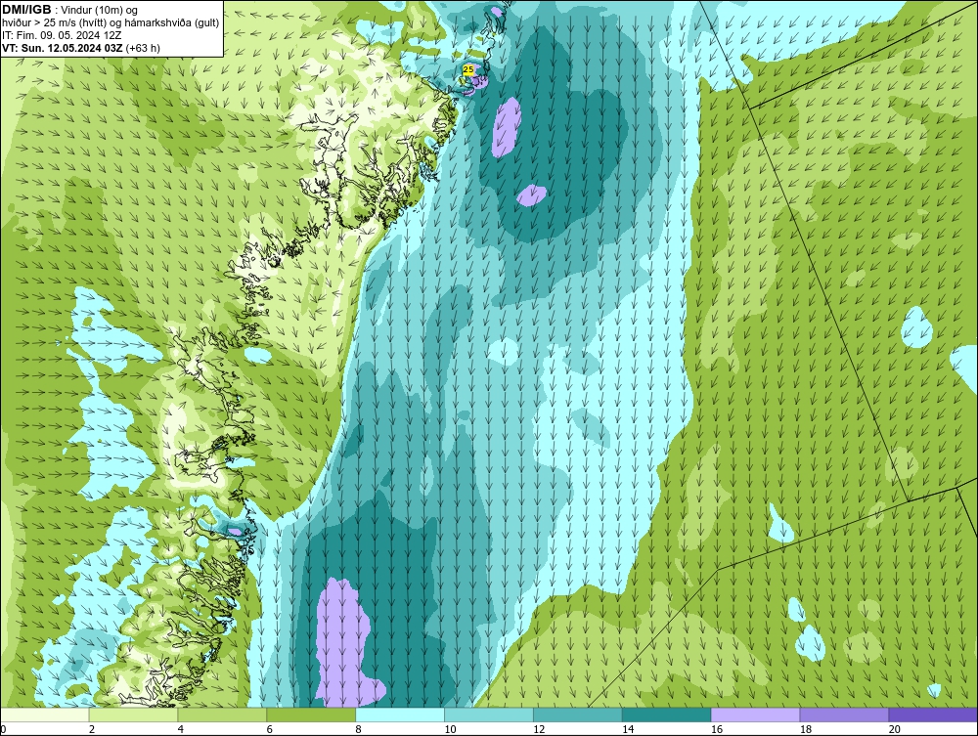Click the 'IT: Fim. 09. 05. 2024 12Z' text
Viewport: 978px width, 736px height.
pos(61,35)
